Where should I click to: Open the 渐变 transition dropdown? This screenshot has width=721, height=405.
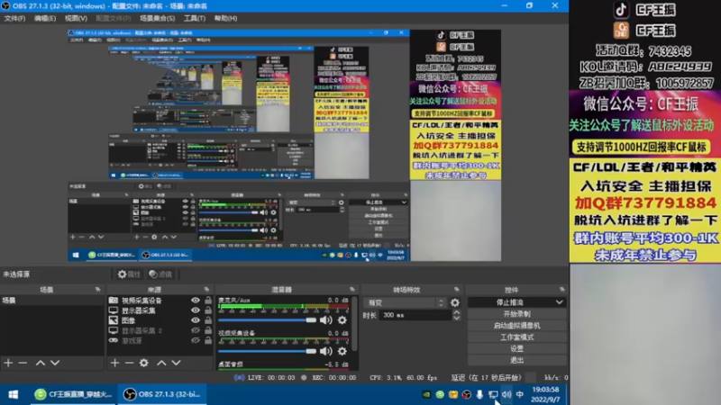point(405,302)
